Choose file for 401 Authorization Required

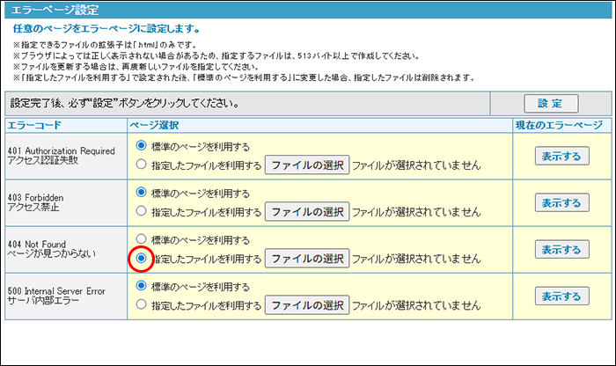pyautogui.click(x=307, y=165)
